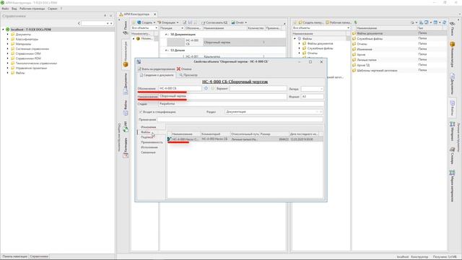Click refresh icon at right toolbar end
Screen dimensions: 462x260
(444, 22)
